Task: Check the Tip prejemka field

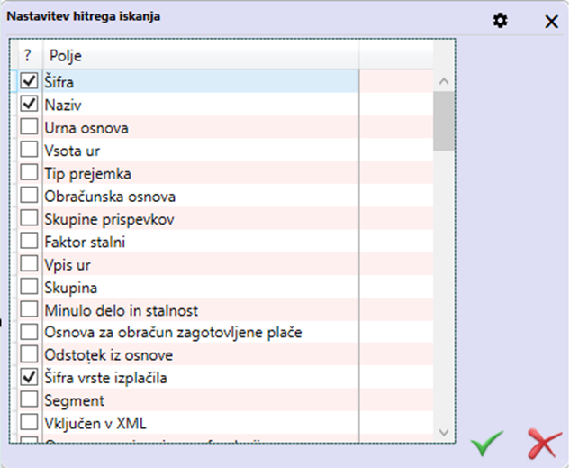Action: click(29, 173)
